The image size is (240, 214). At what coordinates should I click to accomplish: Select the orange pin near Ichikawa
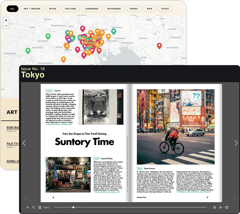click(x=108, y=37)
